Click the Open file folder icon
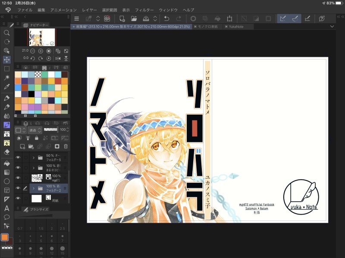The width and height of the screenshot is (345, 258). coord(134,18)
